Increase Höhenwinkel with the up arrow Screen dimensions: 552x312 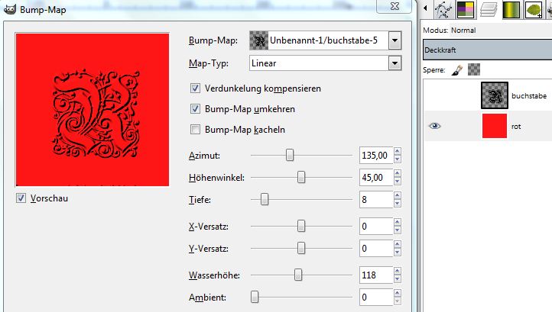pyautogui.click(x=398, y=174)
